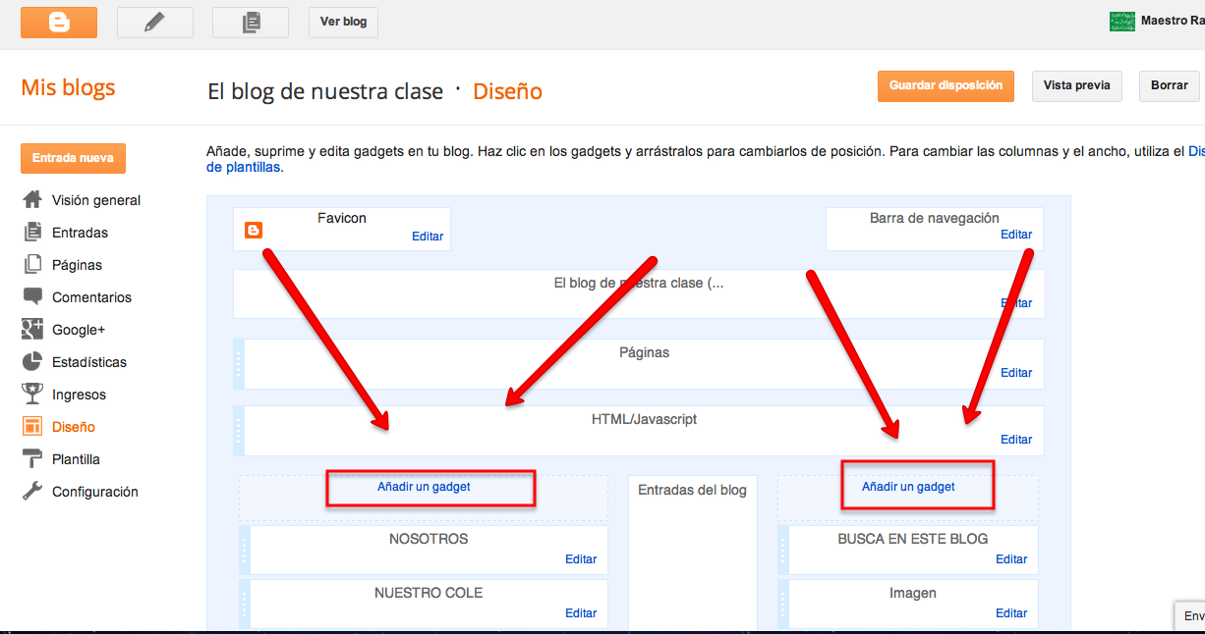This screenshot has height=634, width=1205.
Task: Open Estadísticas via the chart icon
Action: pos(31,361)
